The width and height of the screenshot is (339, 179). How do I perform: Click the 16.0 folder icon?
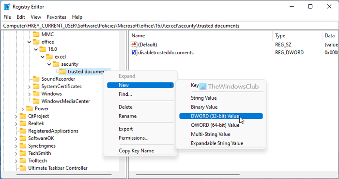pyautogui.click(x=43, y=49)
